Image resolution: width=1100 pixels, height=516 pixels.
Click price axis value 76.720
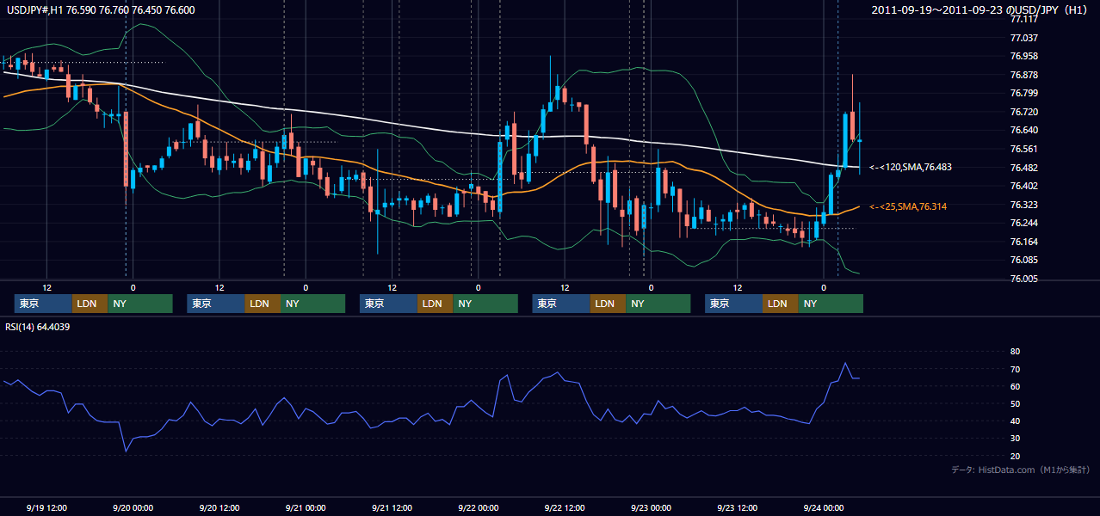[x=1023, y=112]
